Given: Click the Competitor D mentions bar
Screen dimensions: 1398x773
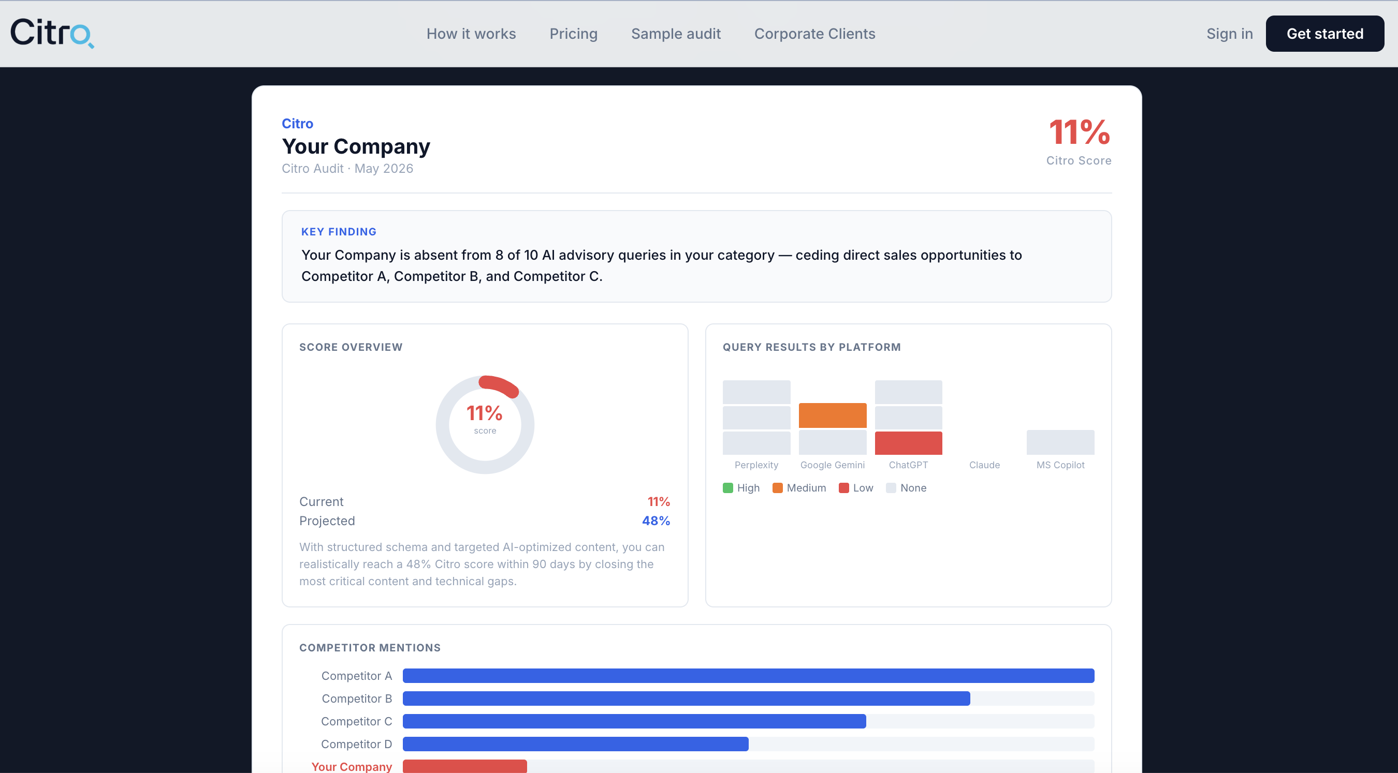Looking at the screenshot, I should [x=575, y=744].
